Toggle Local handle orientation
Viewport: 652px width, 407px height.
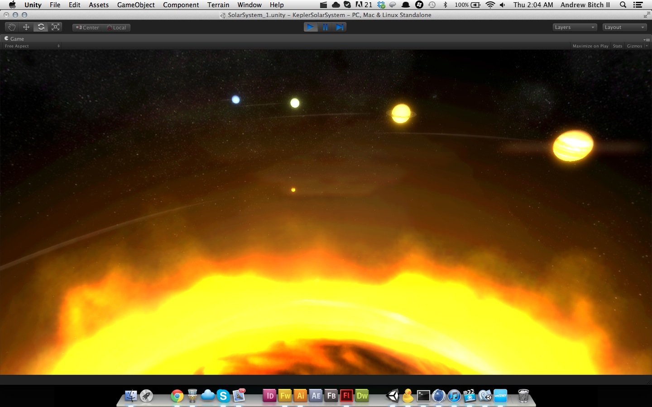coord(116,28)
